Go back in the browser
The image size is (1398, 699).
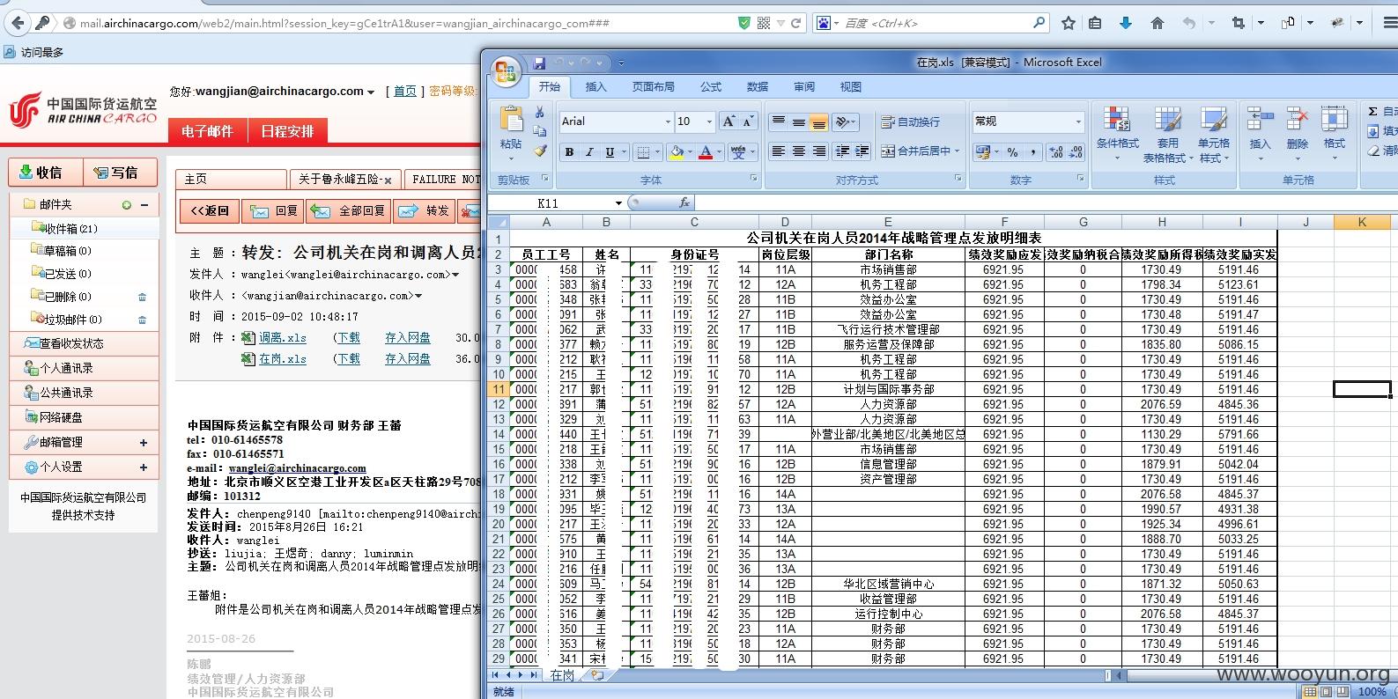(x=17, y=23)
